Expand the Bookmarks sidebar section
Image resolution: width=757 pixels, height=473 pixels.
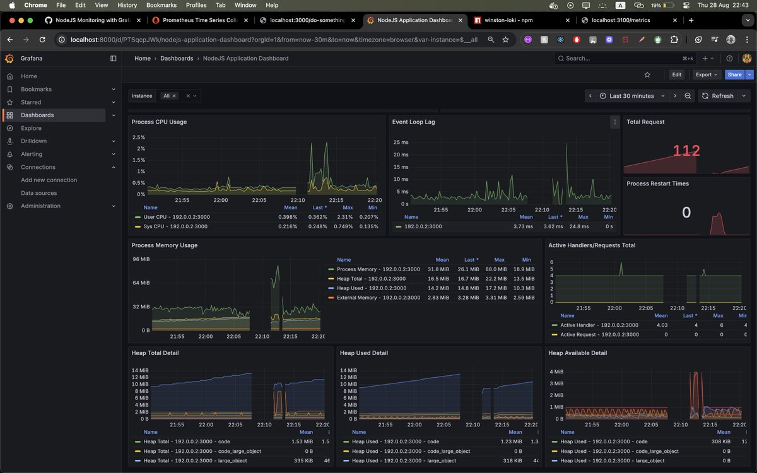tap(114, 89)
